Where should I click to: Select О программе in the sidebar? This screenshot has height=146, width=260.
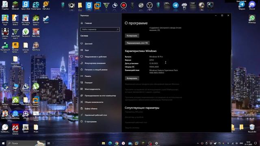91,122
